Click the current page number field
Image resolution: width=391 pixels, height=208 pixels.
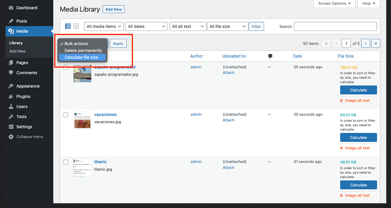(x=346, y=43)
